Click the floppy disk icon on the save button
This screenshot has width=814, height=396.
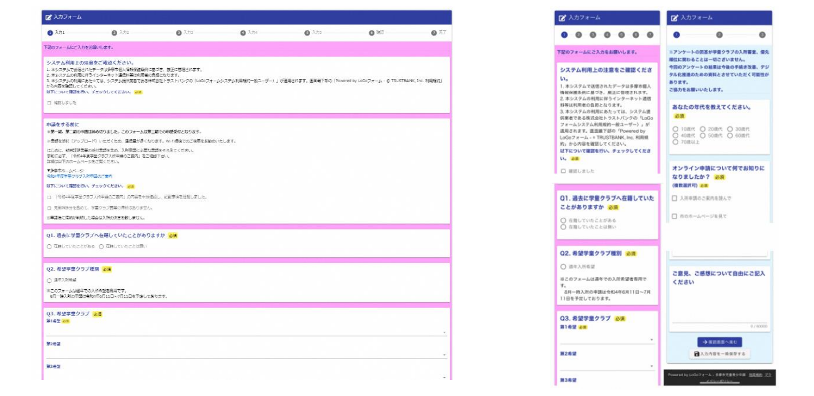(696, 353)
